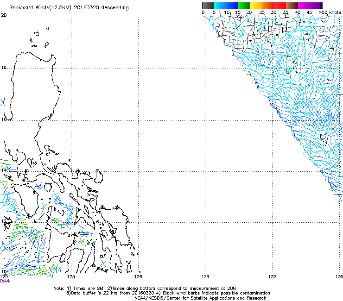Click the cyan 5-10 knots color segment
The image size is (343, 301).
(220, 6)
